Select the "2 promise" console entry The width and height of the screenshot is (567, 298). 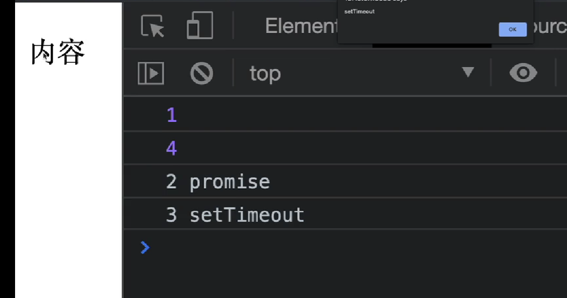[x=346, y=181]
